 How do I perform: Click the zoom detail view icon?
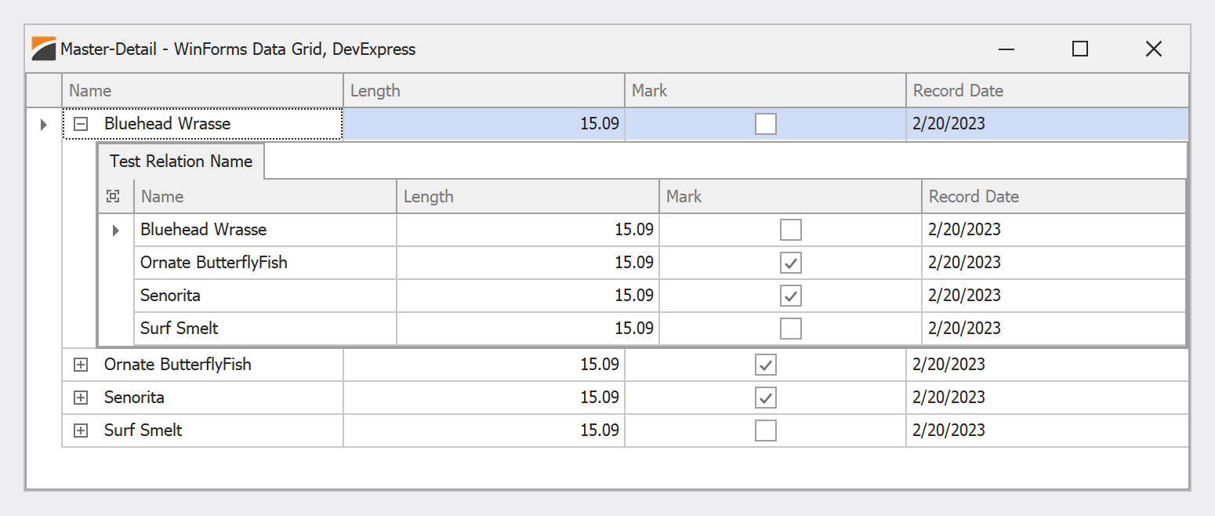click(x=113, y=197)
